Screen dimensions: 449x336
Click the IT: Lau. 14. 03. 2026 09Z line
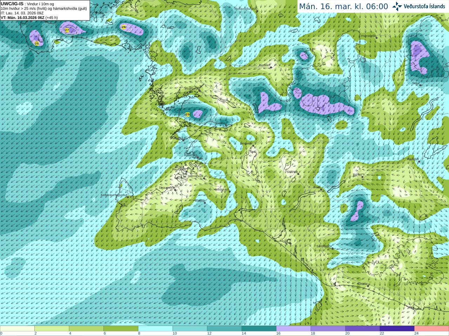click(22, 13)
